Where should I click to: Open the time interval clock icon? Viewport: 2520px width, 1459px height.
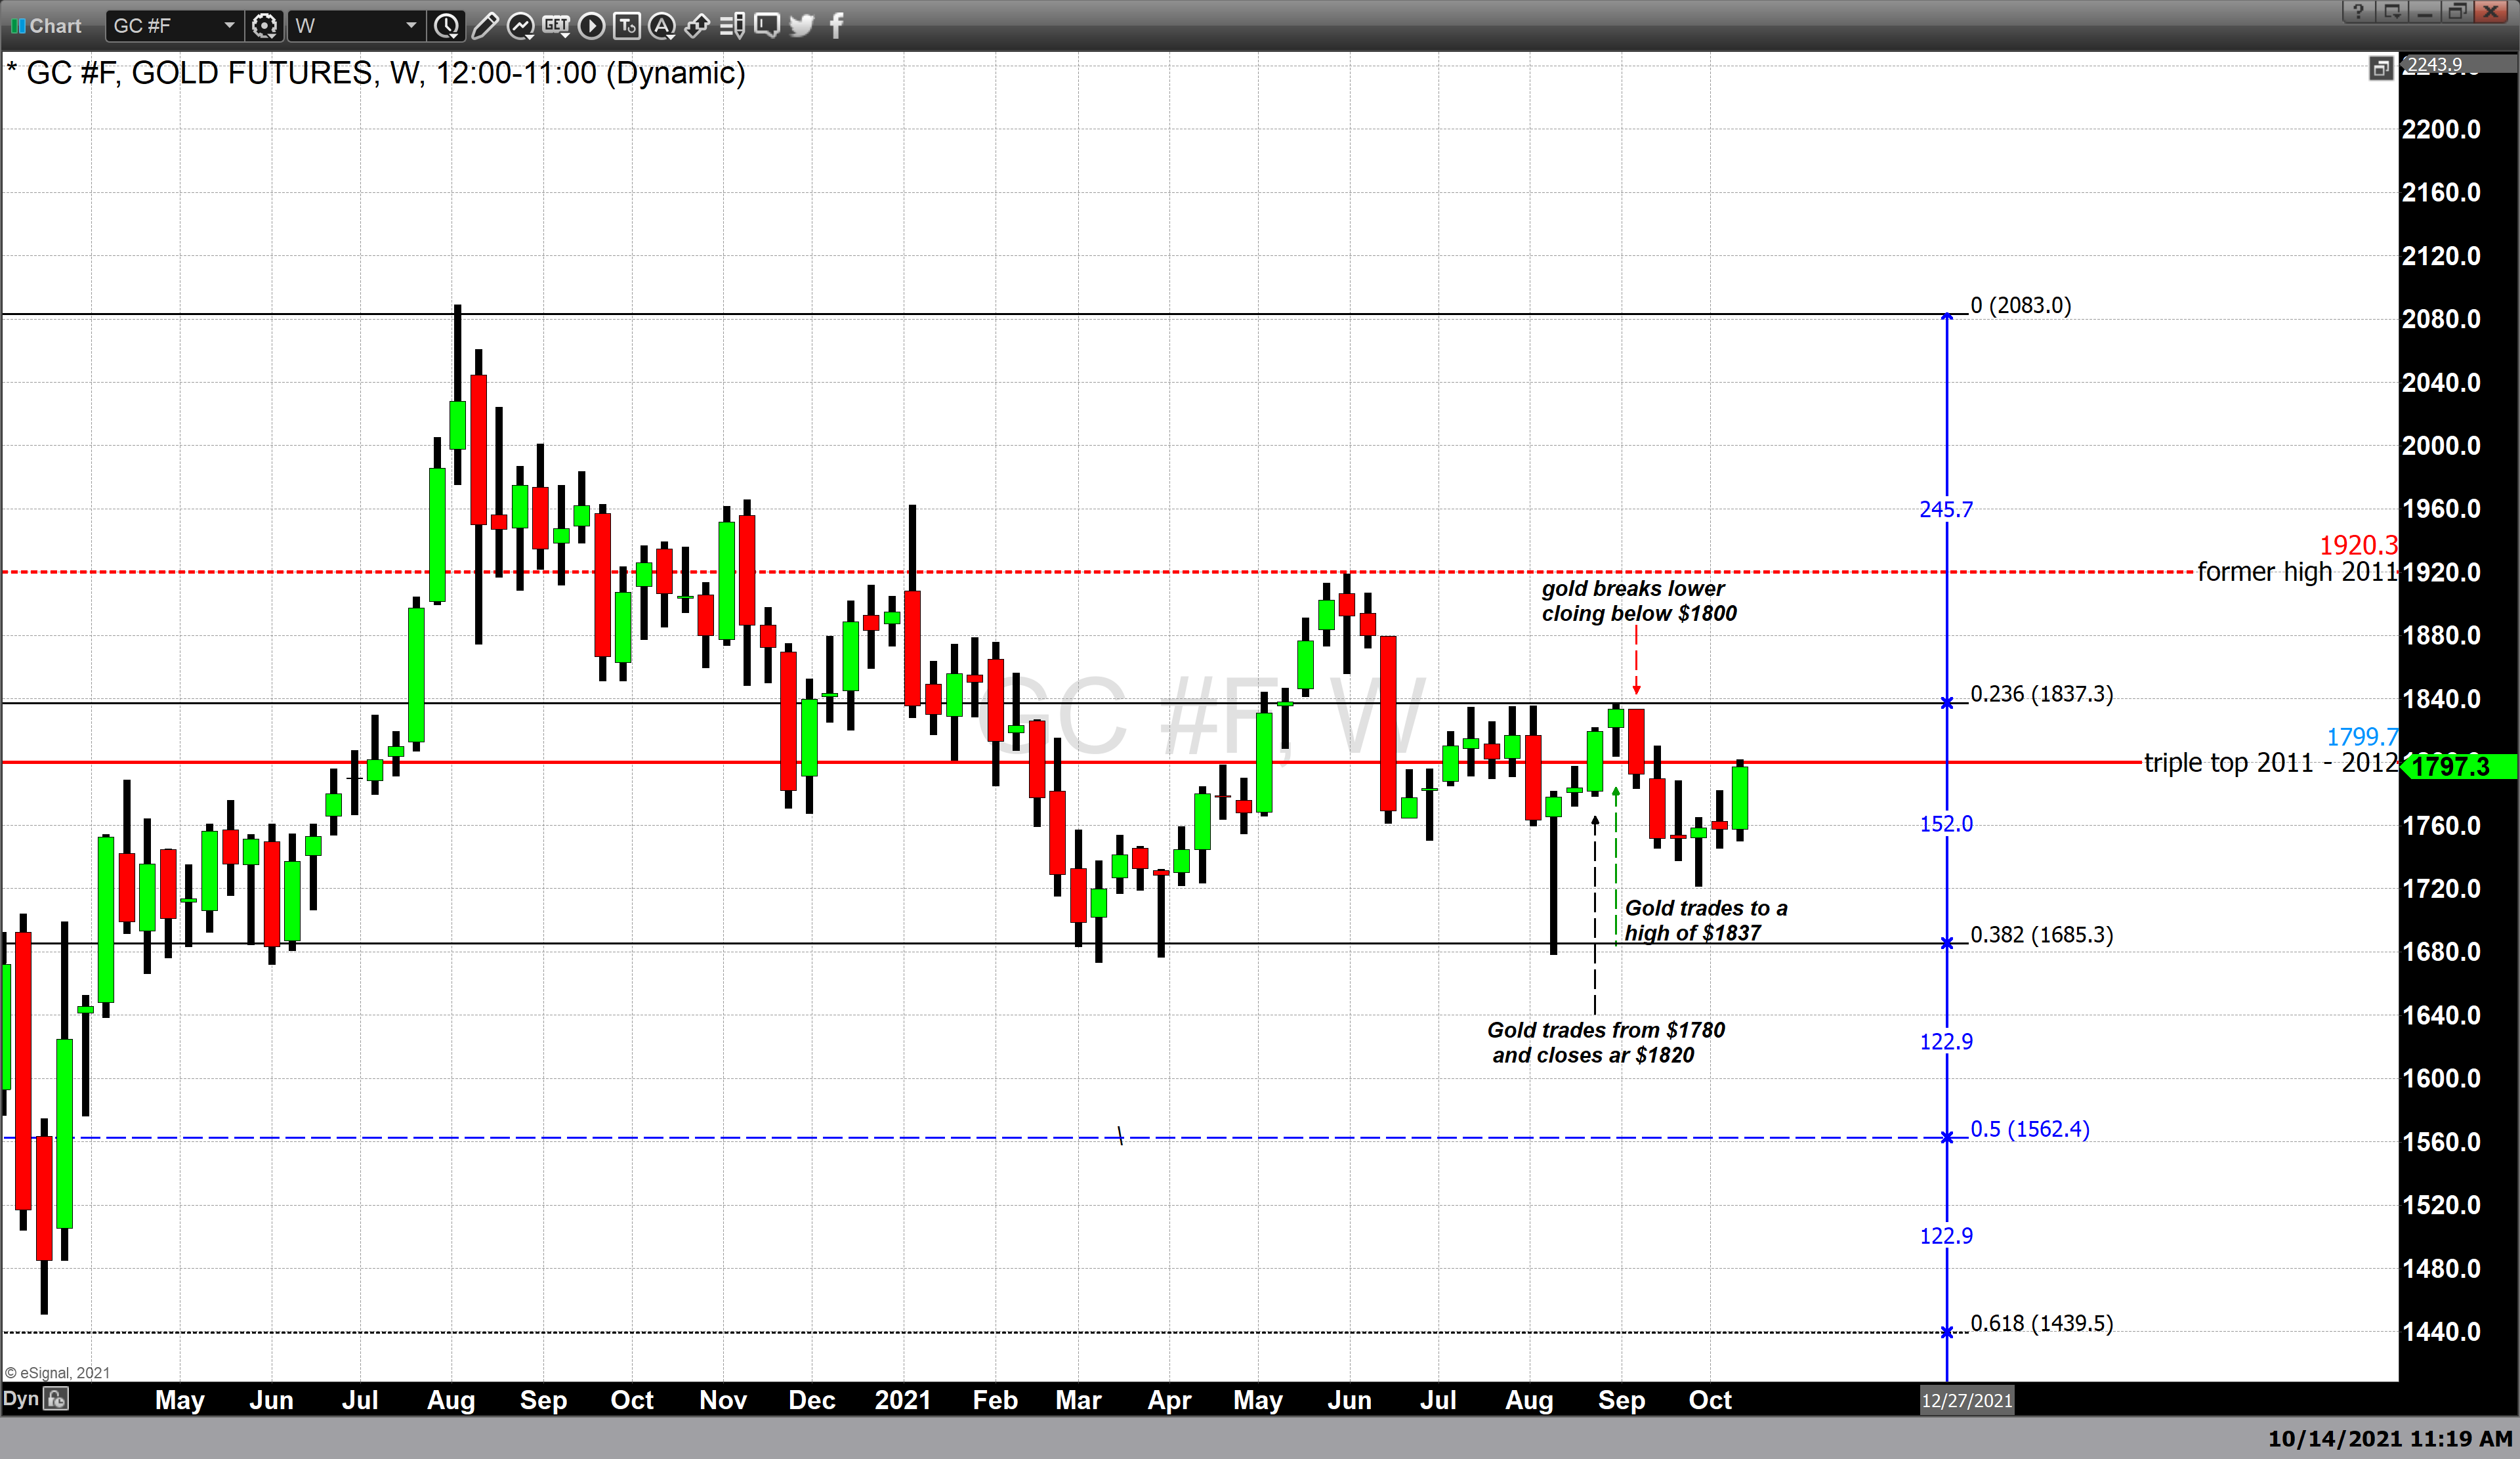[446, 26]
